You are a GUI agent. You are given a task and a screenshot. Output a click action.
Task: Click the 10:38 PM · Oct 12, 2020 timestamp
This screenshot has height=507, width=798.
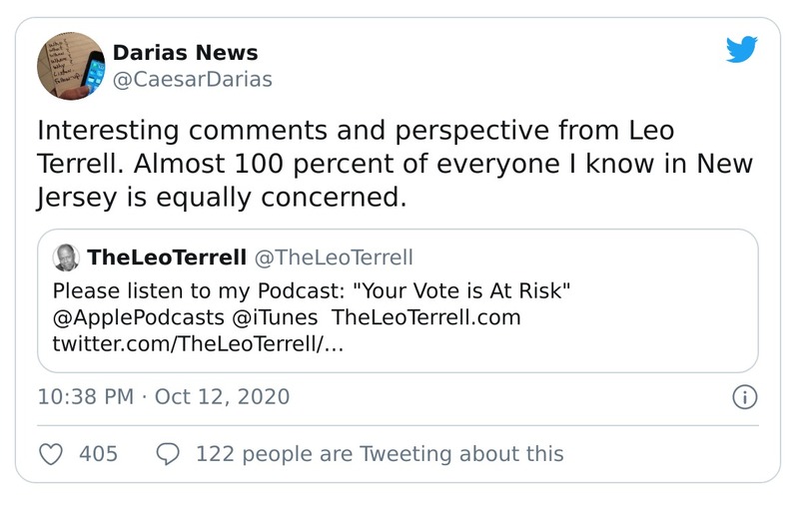(163, 397)
